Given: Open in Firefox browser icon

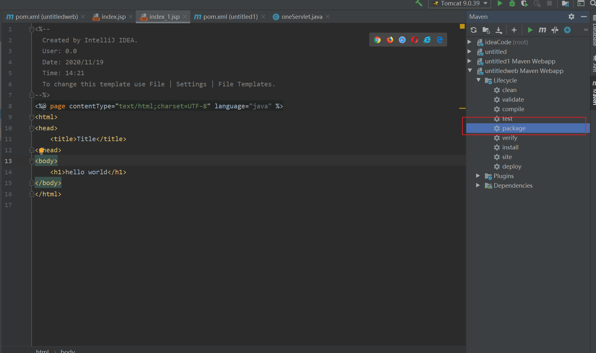Looking at the screenshot, I should click(x=390, y=40).
